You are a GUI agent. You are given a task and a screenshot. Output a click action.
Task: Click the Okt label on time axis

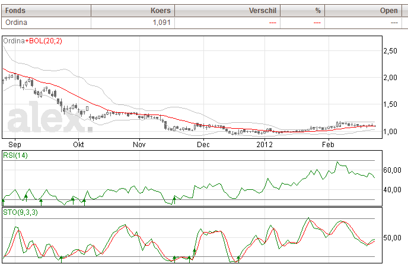(x=78, y=145)
